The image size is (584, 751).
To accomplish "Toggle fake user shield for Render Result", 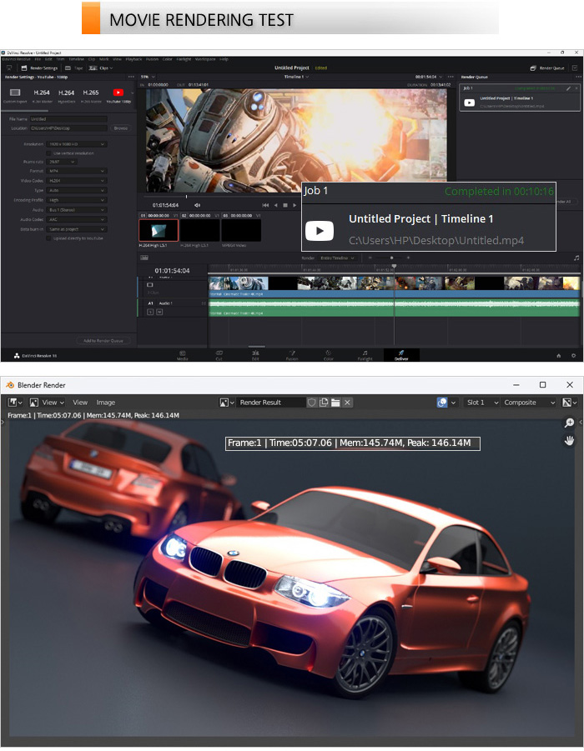I will [x=312, y=403].
